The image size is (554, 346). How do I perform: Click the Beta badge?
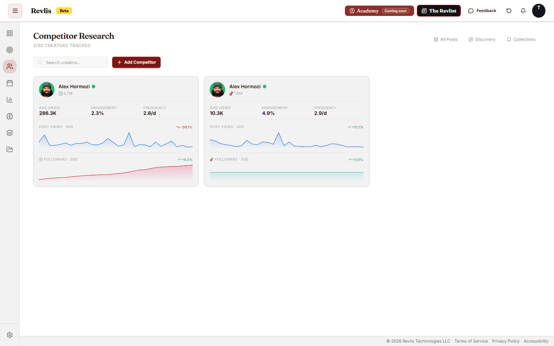[64, 11]
